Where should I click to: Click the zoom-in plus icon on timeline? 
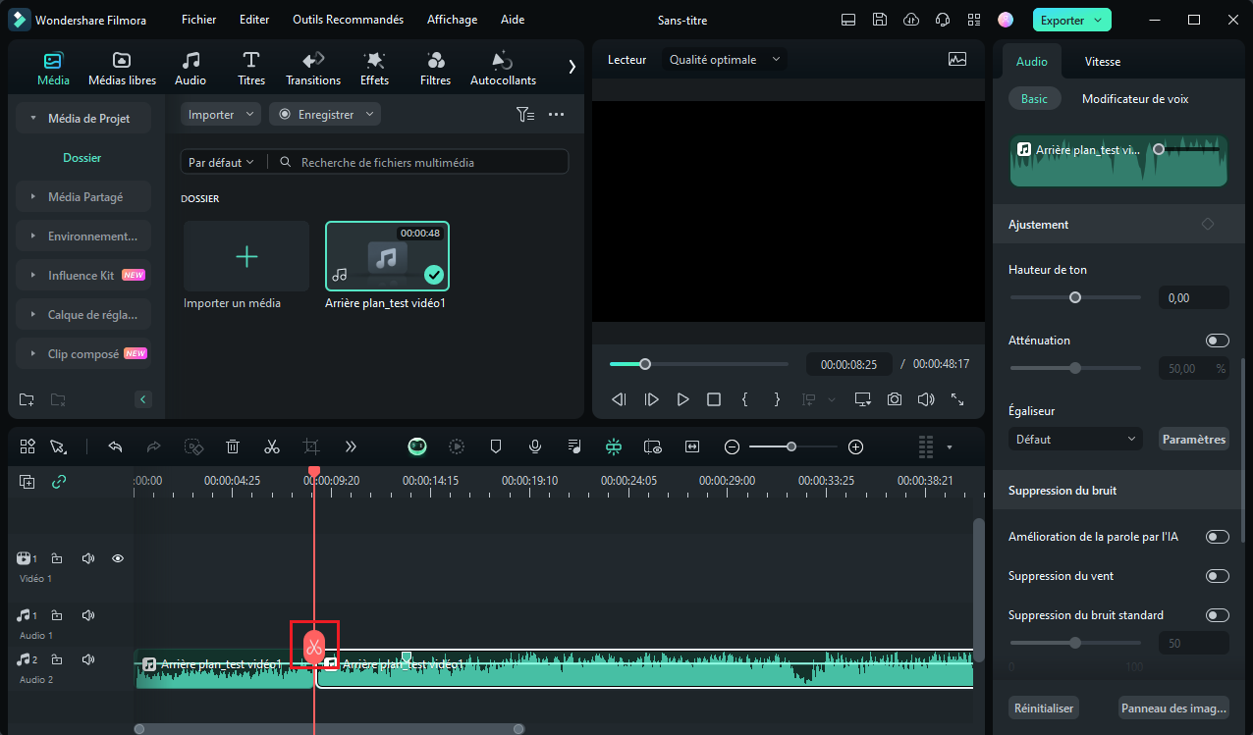pyautogui.click(x=855, y=446)
